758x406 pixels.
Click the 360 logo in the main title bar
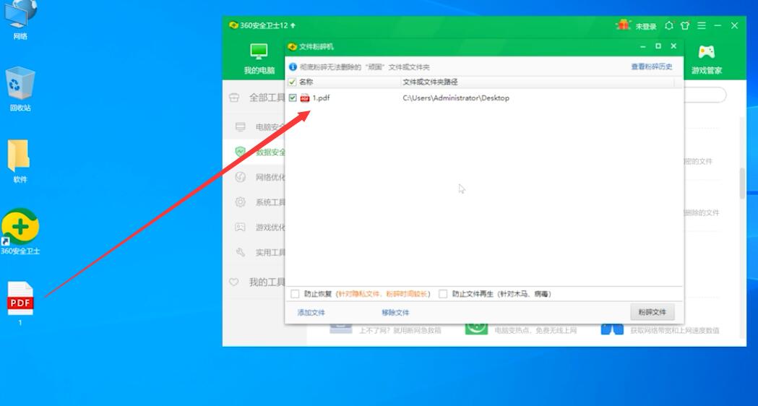tap(234, 25)
